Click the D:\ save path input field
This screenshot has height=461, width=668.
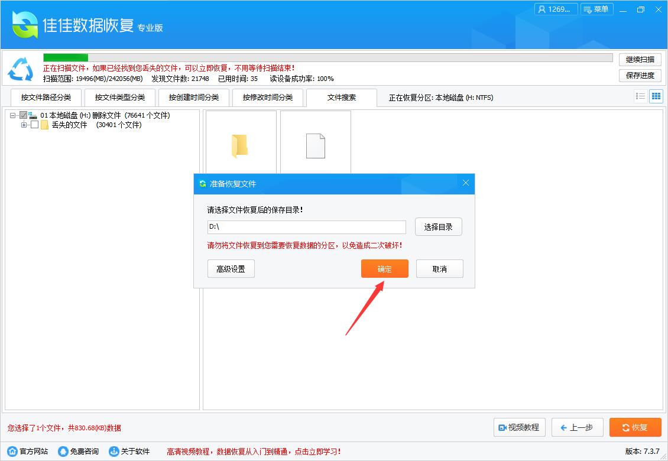[306, 227]
